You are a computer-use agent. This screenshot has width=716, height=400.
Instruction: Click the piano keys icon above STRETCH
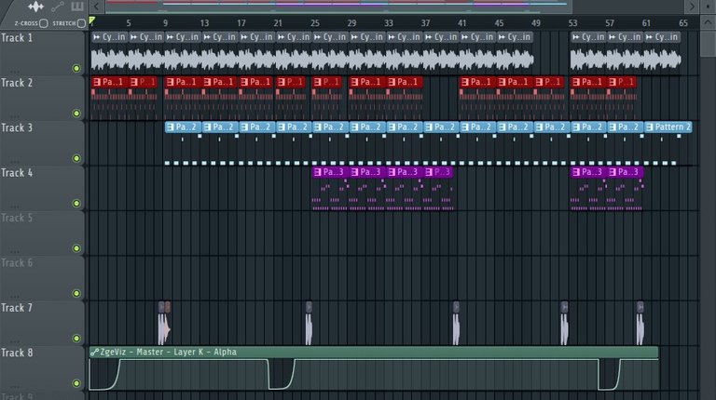click(77, 6)
